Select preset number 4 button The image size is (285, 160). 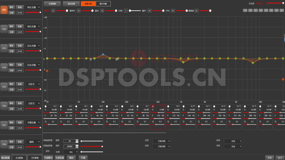(261, 11)
